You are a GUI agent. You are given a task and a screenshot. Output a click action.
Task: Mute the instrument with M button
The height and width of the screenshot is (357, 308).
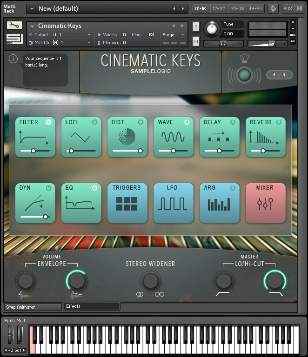196,42
